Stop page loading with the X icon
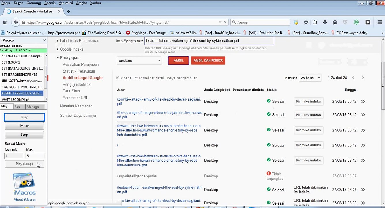 pyautogui.click(x=225, y=22)
